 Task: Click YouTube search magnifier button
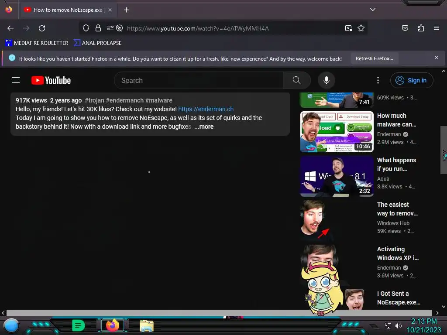[296, 80]
